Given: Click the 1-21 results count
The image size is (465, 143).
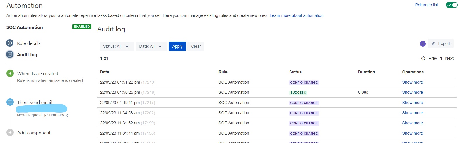Looking at the screenshot, I should tap(104, 58).
